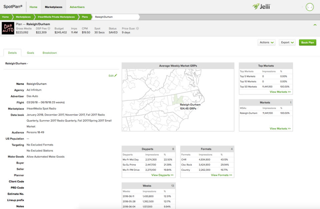Click the View Formats link
320x209 pixels.
[221, 175]
